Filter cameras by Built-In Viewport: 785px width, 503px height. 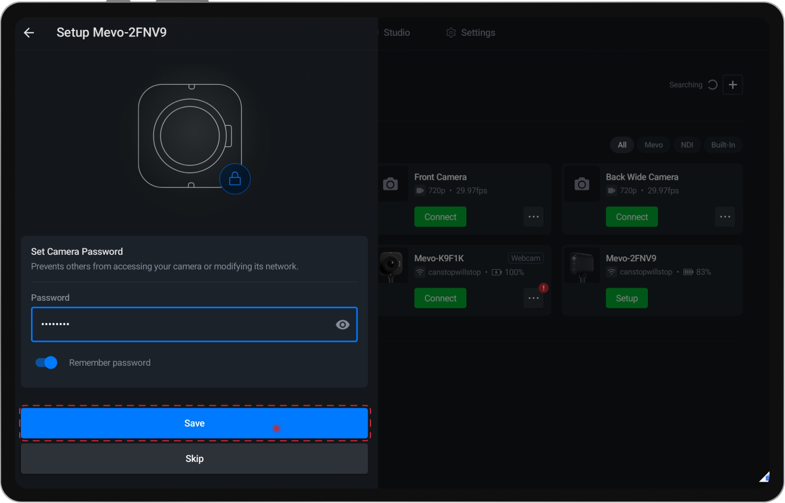pos(723,145)
